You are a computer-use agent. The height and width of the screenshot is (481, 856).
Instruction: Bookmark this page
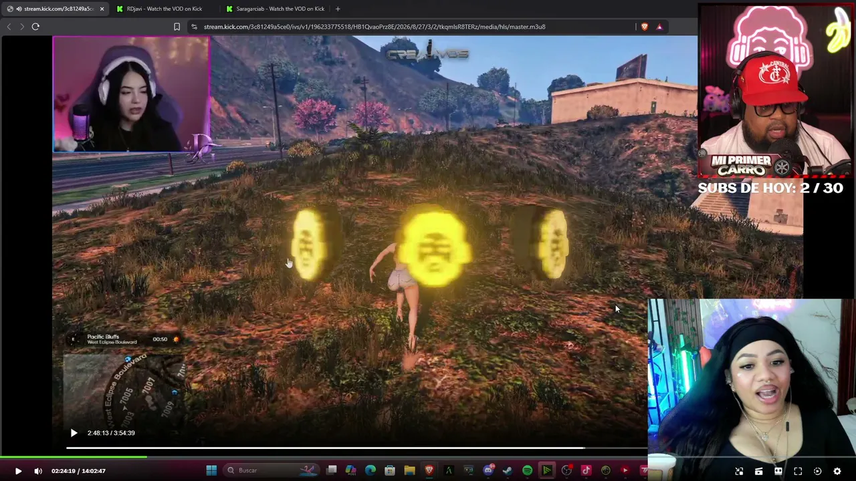177,27
